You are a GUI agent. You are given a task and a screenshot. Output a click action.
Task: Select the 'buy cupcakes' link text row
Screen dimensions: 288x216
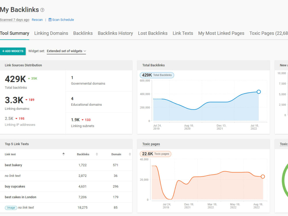[x=66, y=186]
